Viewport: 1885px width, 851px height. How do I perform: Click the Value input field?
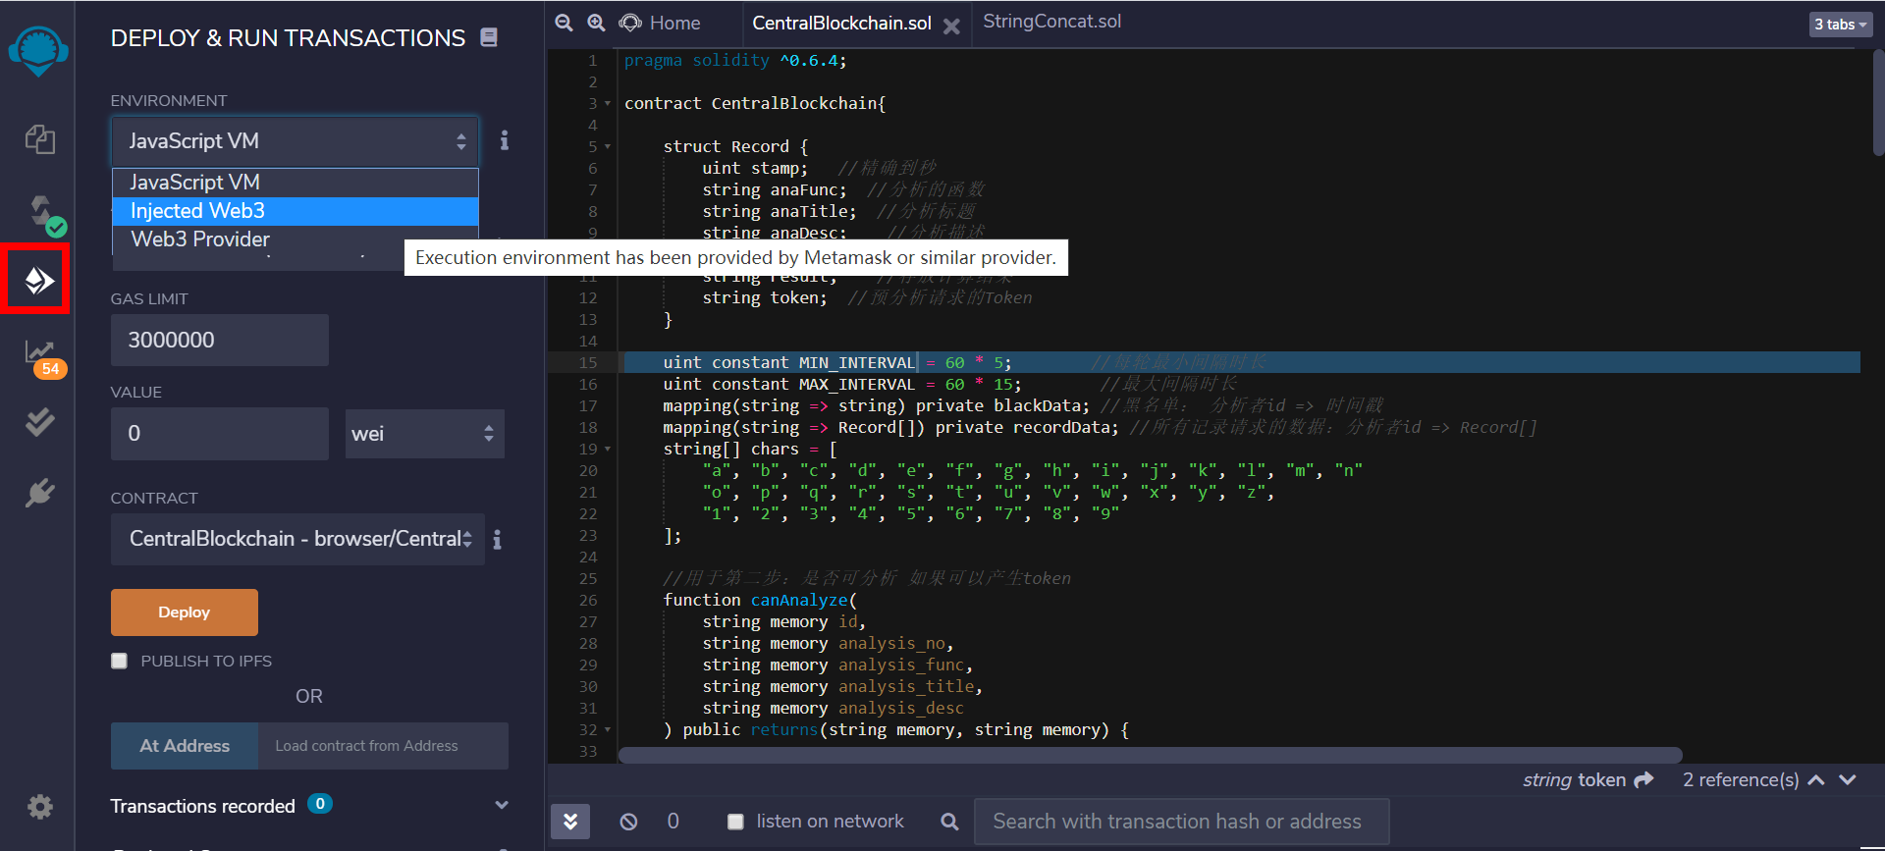220,434
